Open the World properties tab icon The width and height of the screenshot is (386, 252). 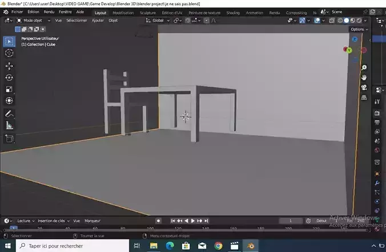(377, 150)
